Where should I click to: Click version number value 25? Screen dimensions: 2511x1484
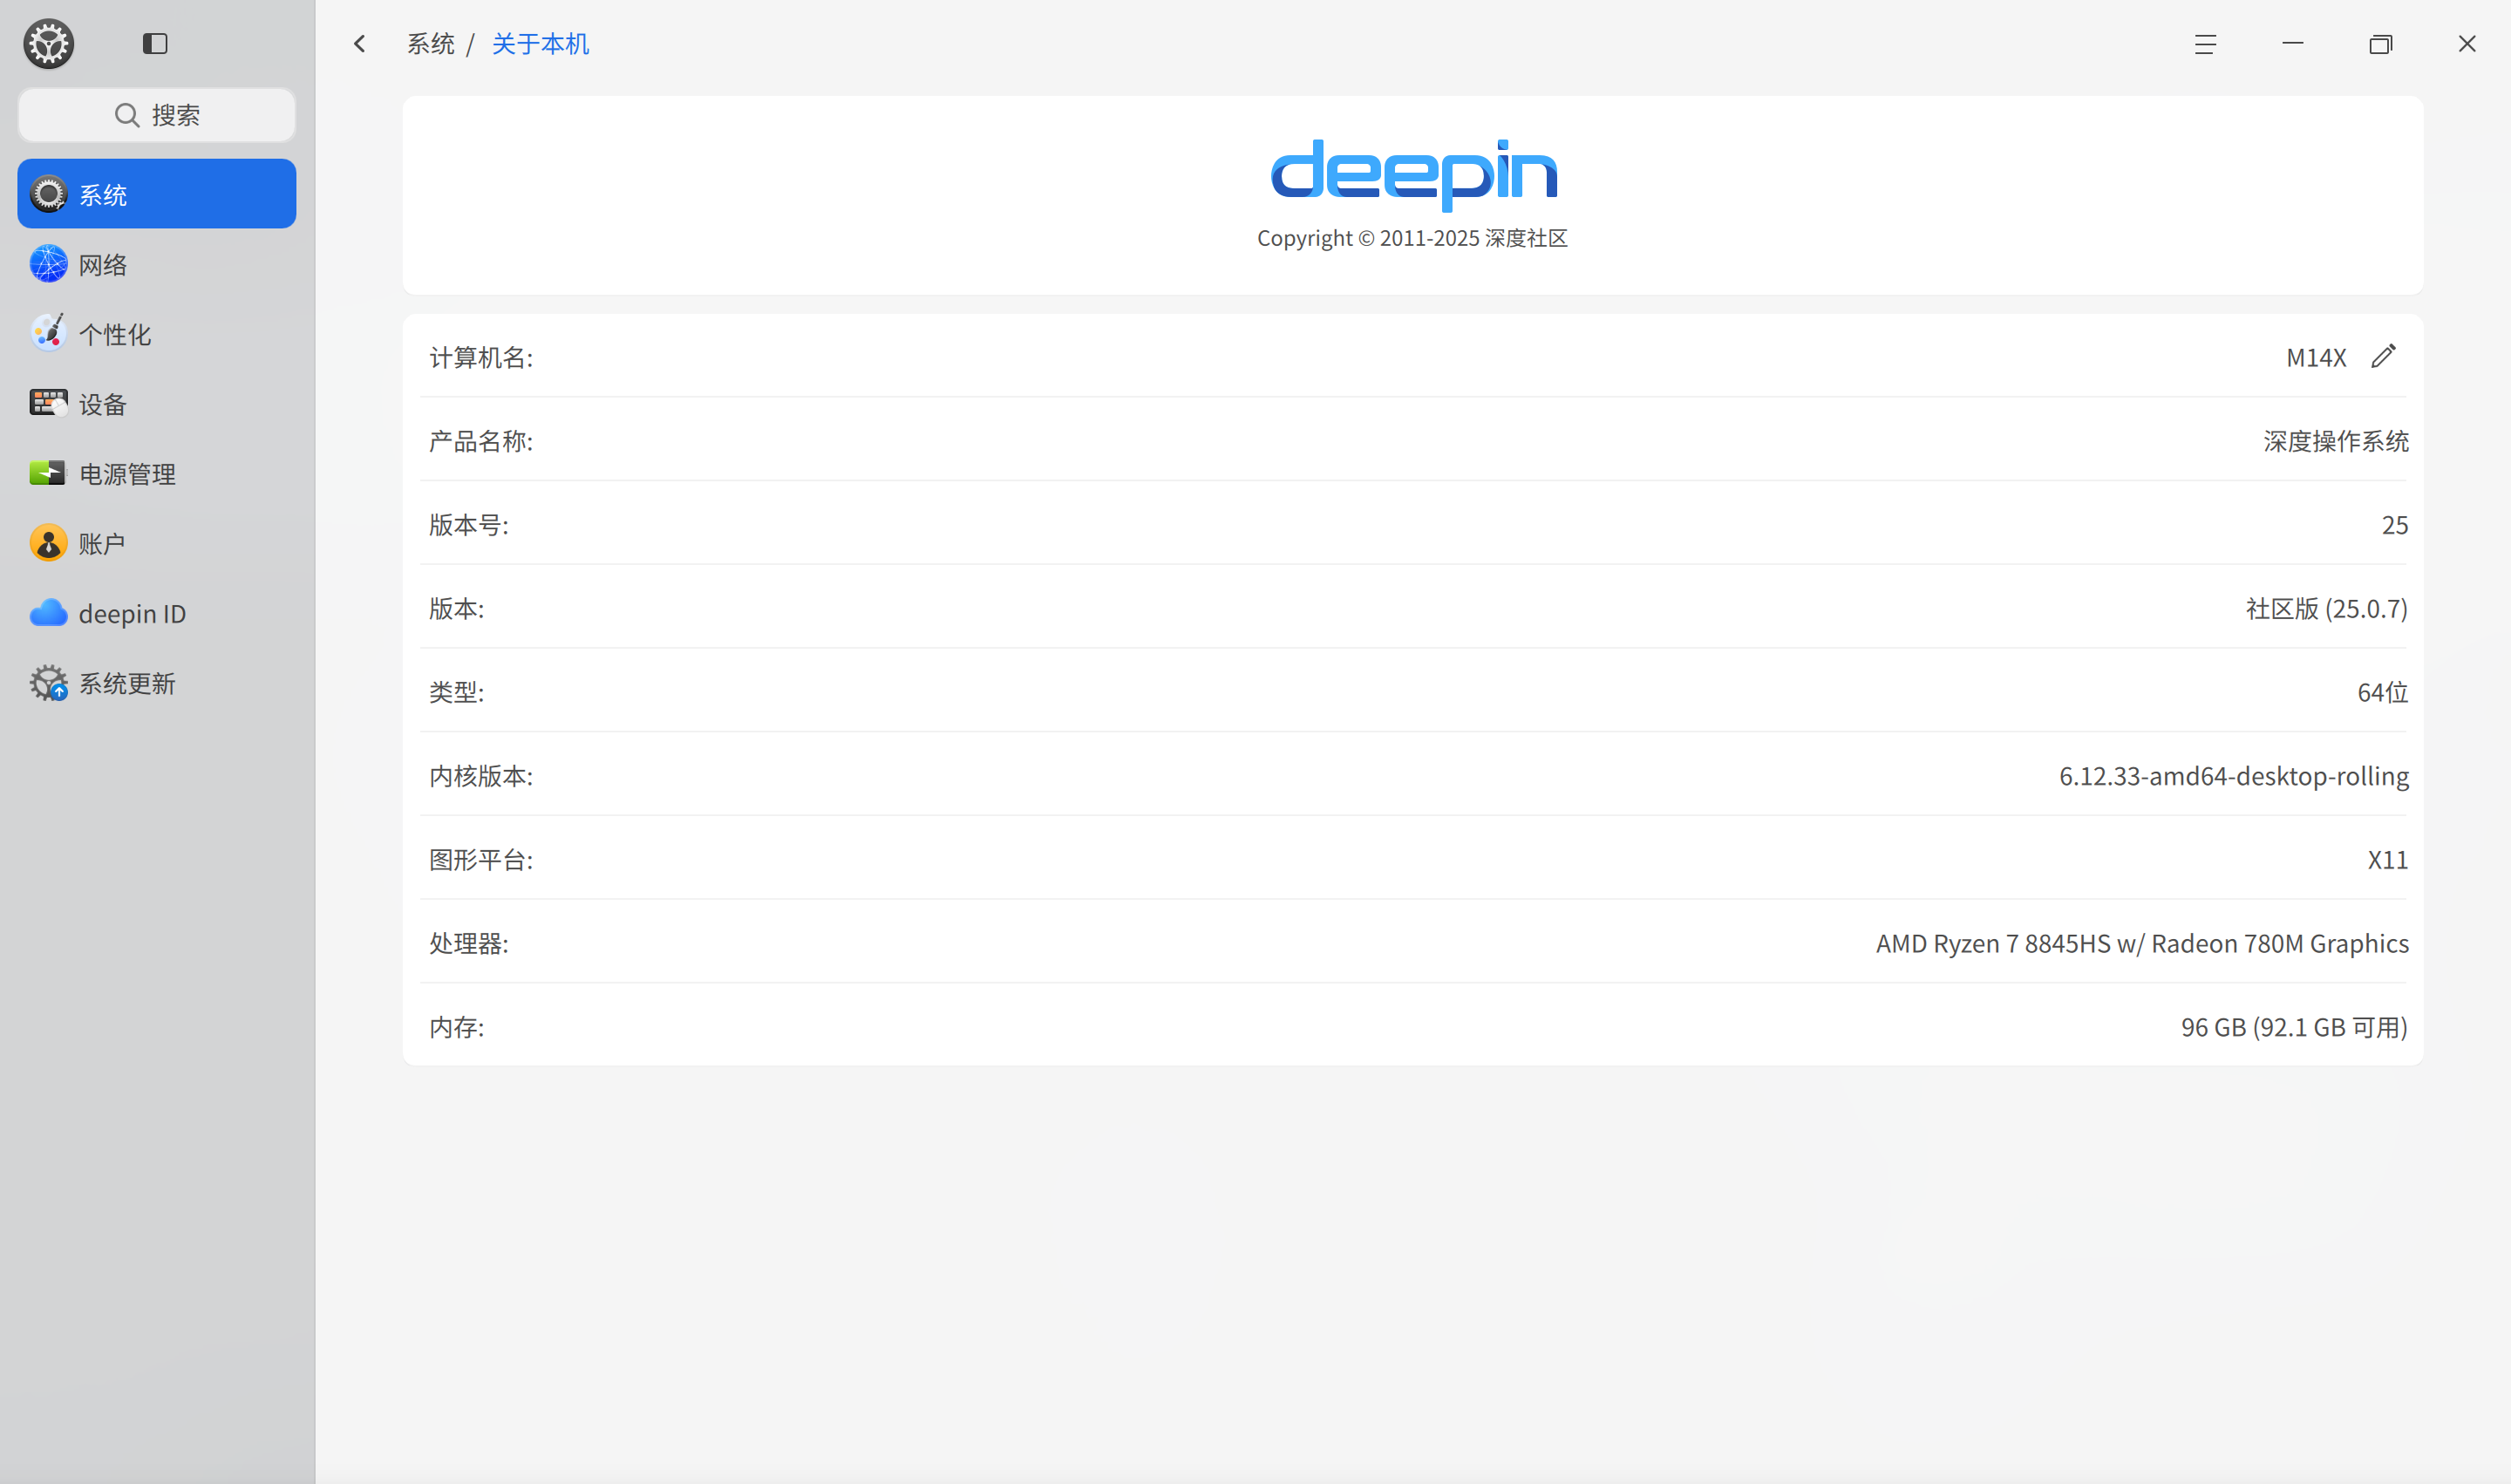click(2394, 525)
